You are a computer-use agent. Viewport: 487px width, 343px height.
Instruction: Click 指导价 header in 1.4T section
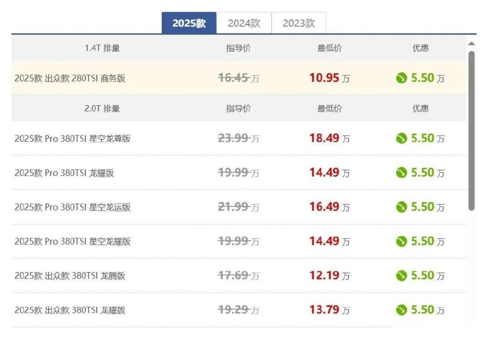tap(238, 48)
